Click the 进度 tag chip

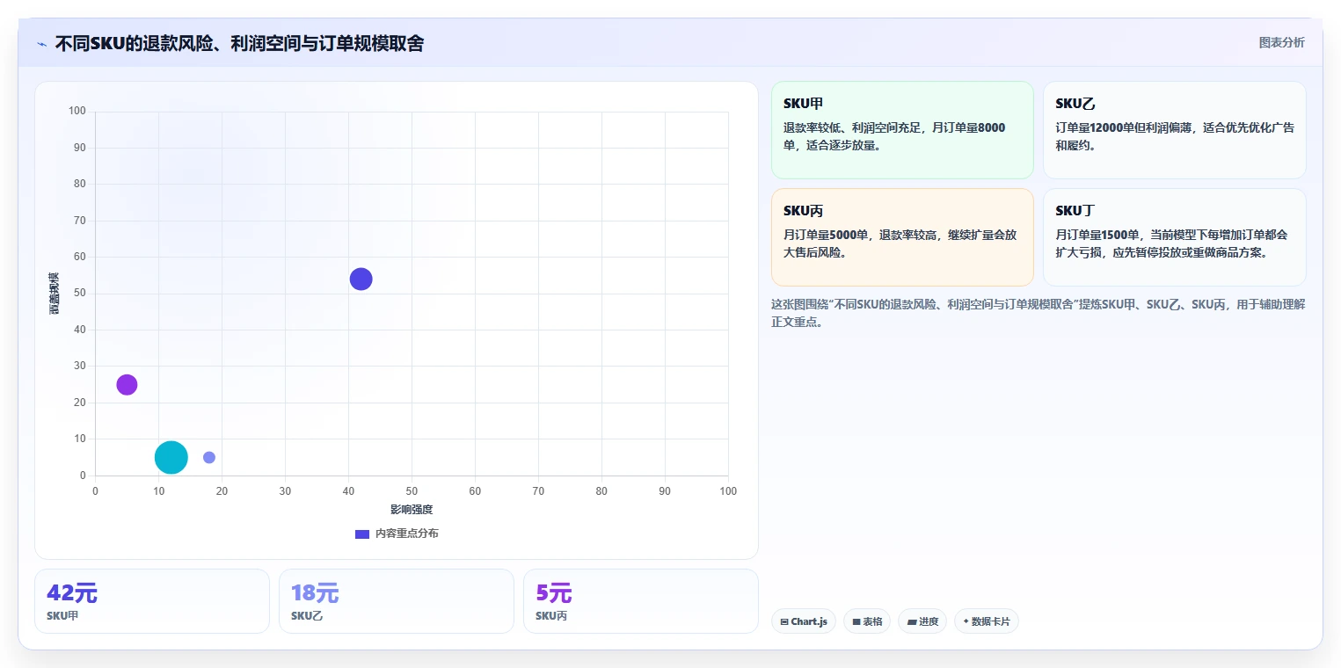(922, 621)
